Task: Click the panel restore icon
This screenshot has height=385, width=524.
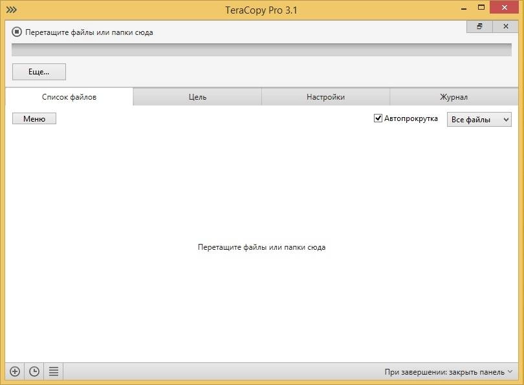Action: pyautogui.click(x=479, y=27)
